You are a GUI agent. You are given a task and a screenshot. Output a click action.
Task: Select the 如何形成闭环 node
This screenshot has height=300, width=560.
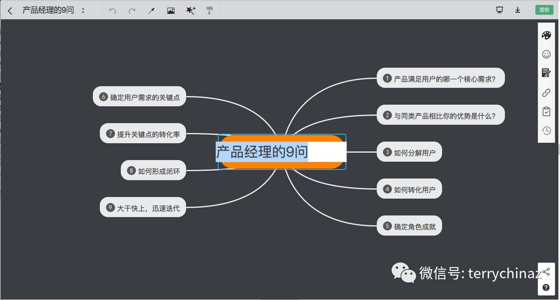click(x=154, y=170)
